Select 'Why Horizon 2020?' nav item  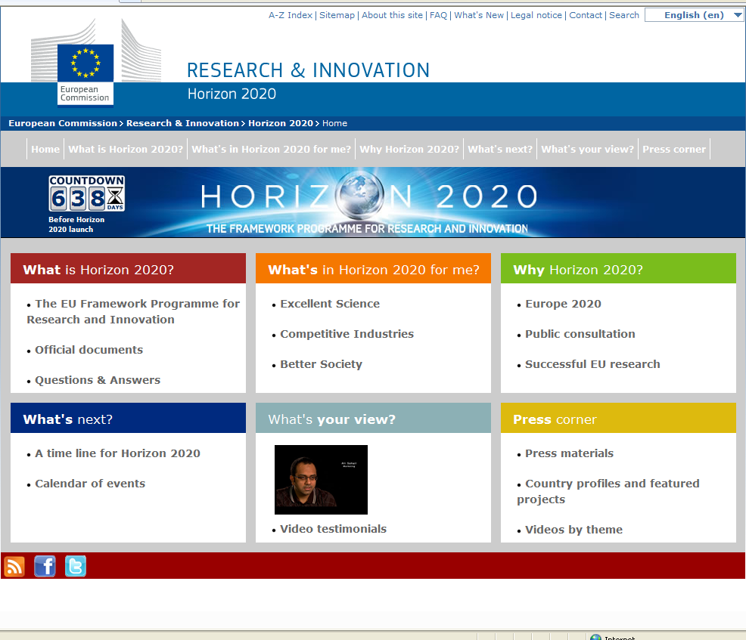(409, 149)
